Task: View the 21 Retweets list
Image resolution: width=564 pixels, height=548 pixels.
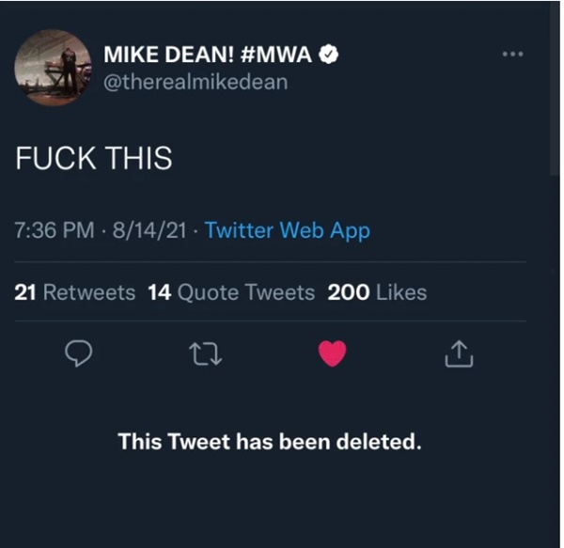Action: click(x=75, y=292)
